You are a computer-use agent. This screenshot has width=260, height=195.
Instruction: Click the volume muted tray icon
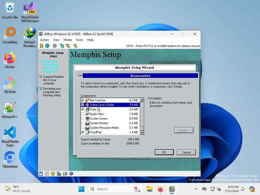[x=219, y=189]
